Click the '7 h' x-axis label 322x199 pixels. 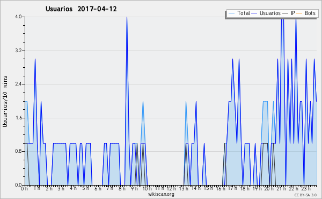click(109, 188)
